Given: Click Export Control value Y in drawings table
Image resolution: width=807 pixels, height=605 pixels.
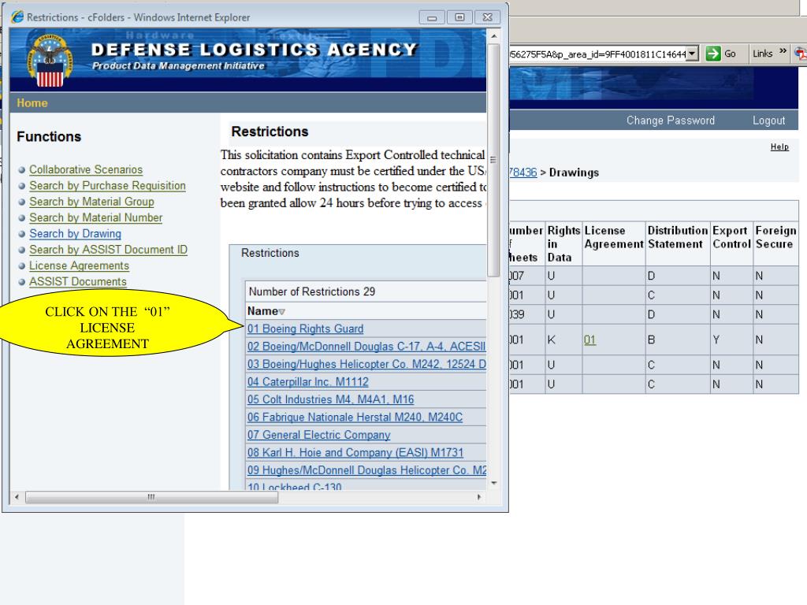Looking at the screenshot, I should point(716,340).
